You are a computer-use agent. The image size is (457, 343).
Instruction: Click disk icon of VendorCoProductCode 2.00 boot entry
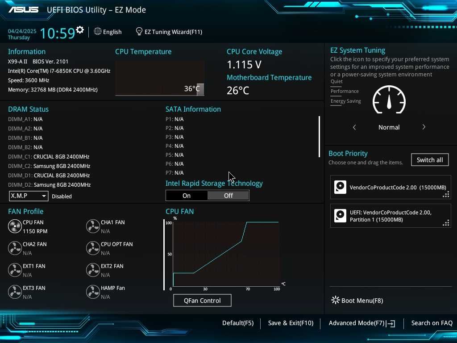[340, 187]
